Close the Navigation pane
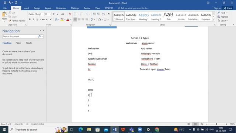236x133 pixels. click(44, 30)
